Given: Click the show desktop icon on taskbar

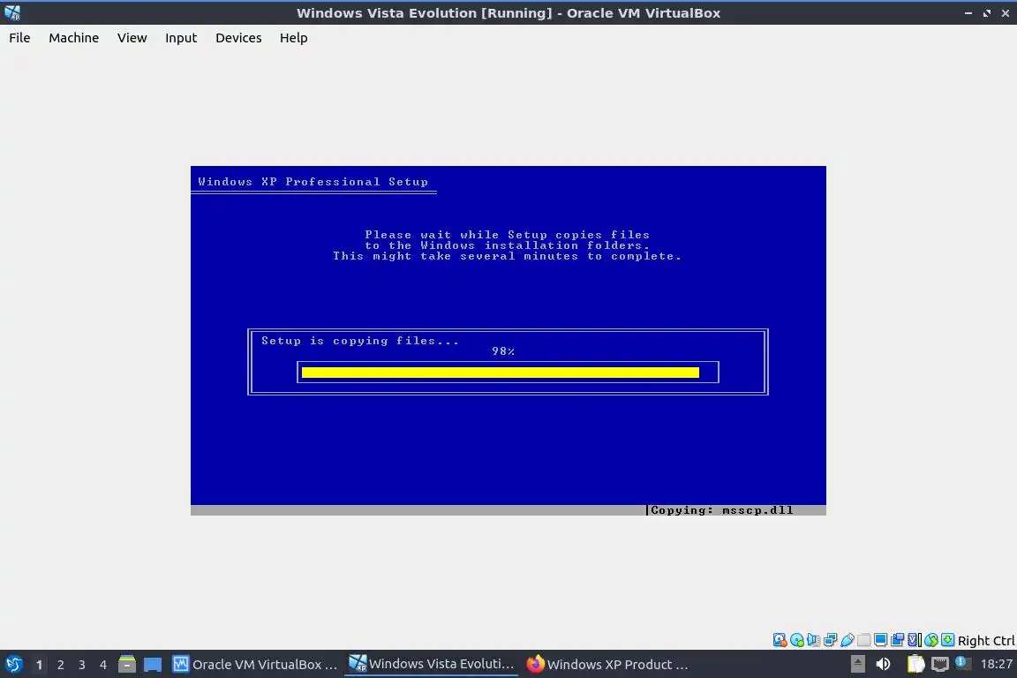Looking at the screenshot, I should click(153, 665).
